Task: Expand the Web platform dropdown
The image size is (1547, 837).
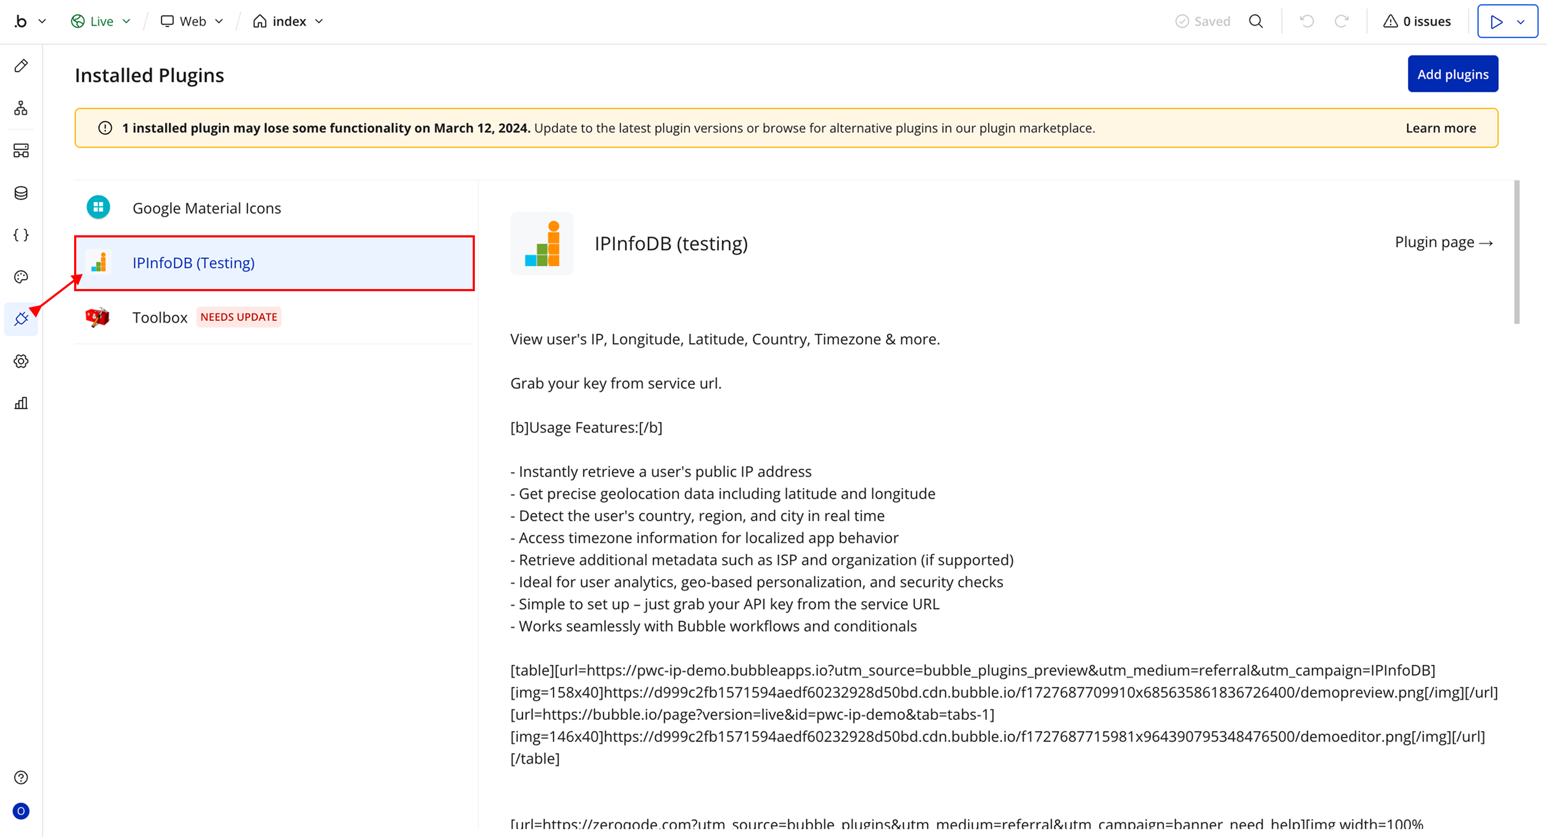Action: pos(192,21)
